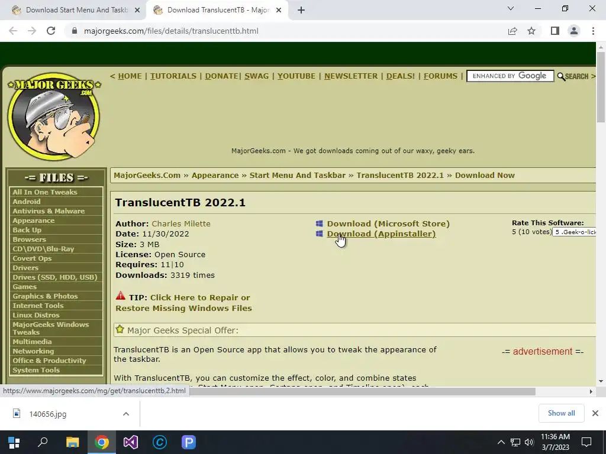Open HOME in top navigation
The image size is (606, 454).
pyautogui.click(x=130, y=76)
